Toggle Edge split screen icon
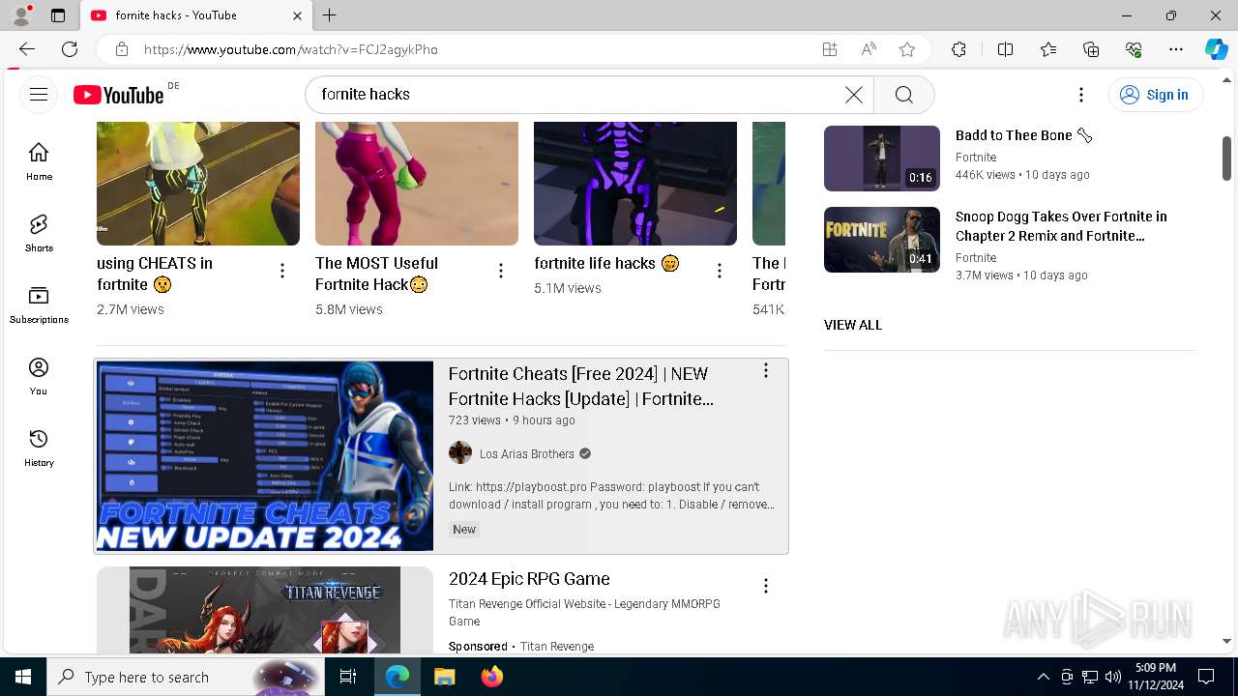 [1005, 49]
